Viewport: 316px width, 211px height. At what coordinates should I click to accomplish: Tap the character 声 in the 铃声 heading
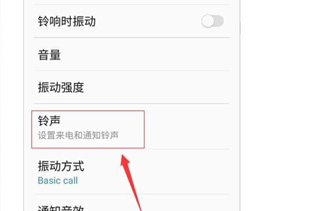pyautogui.click(x=55, y=121)
